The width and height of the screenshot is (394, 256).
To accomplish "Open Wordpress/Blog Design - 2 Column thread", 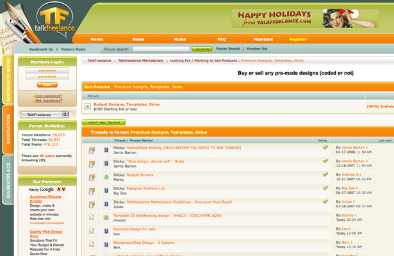I will pyautogui.click(x=144, y=243).
